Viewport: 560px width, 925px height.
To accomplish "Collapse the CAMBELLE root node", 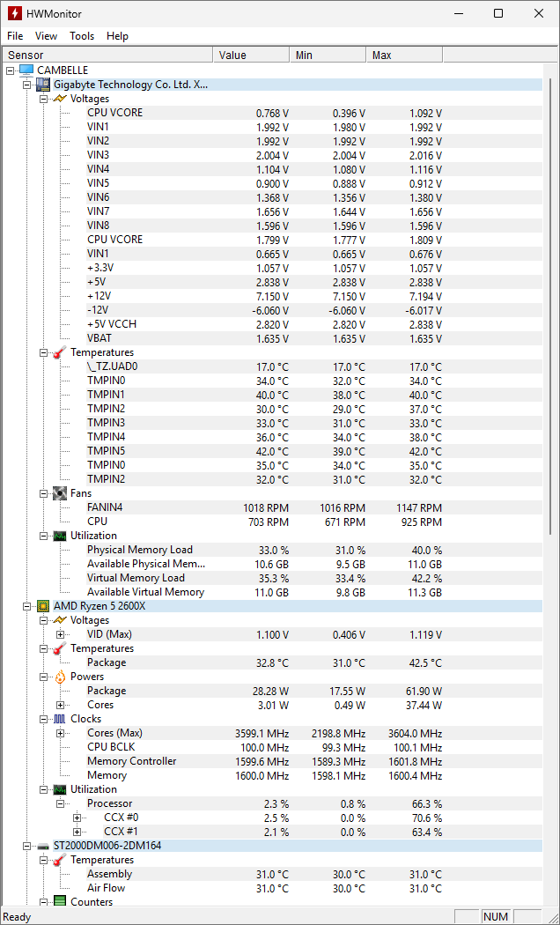I will (10, 70).
